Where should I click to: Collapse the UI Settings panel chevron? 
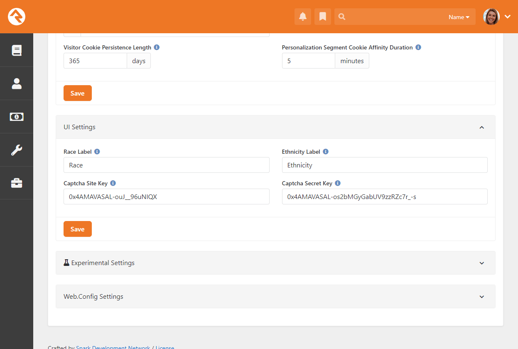482,127
